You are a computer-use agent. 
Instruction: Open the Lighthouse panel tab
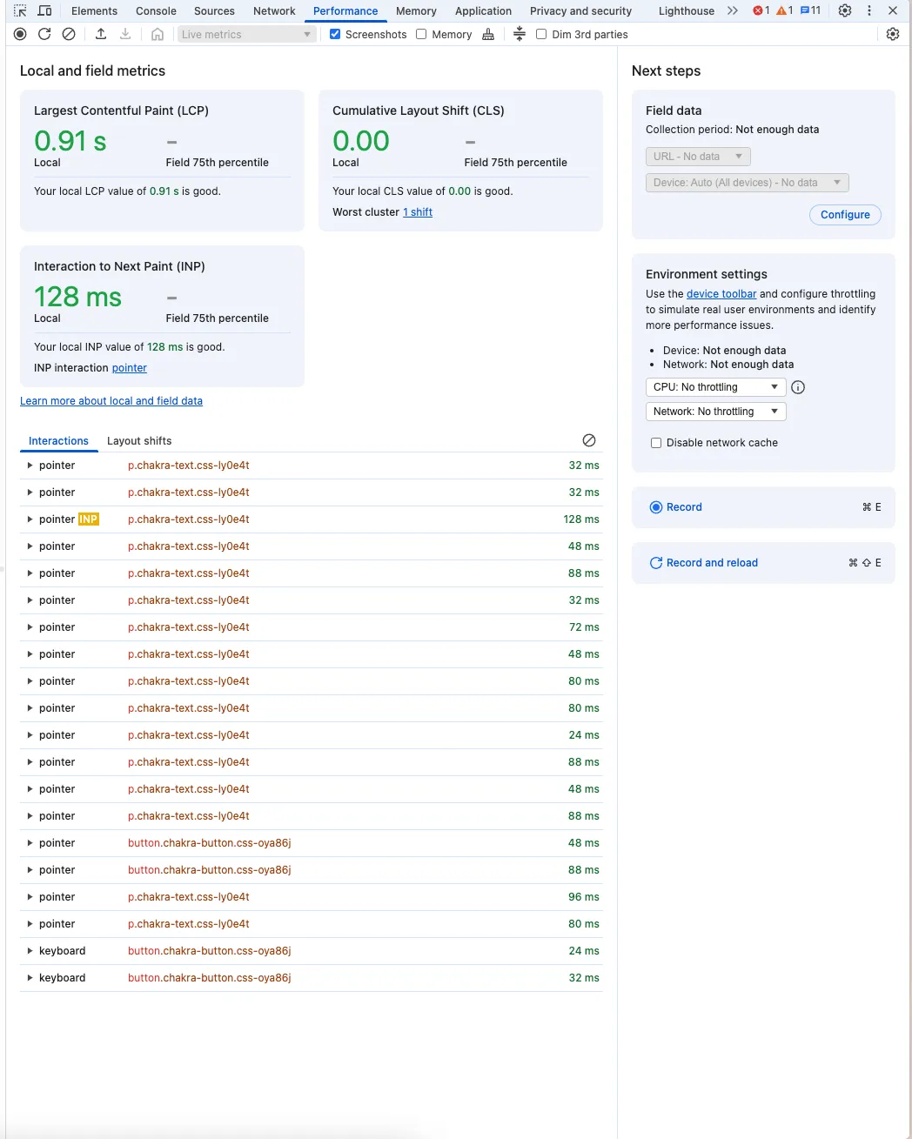pos(687,11)
